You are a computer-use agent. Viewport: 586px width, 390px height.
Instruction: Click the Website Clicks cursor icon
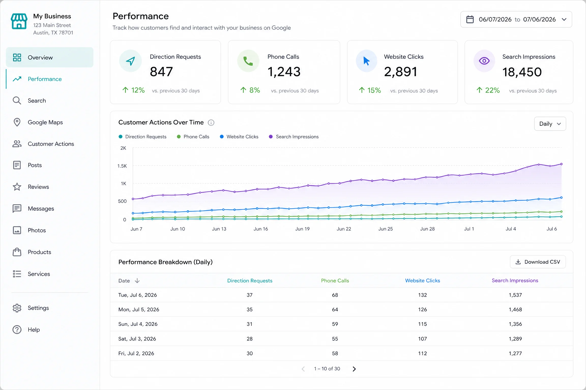pos(367,61)
